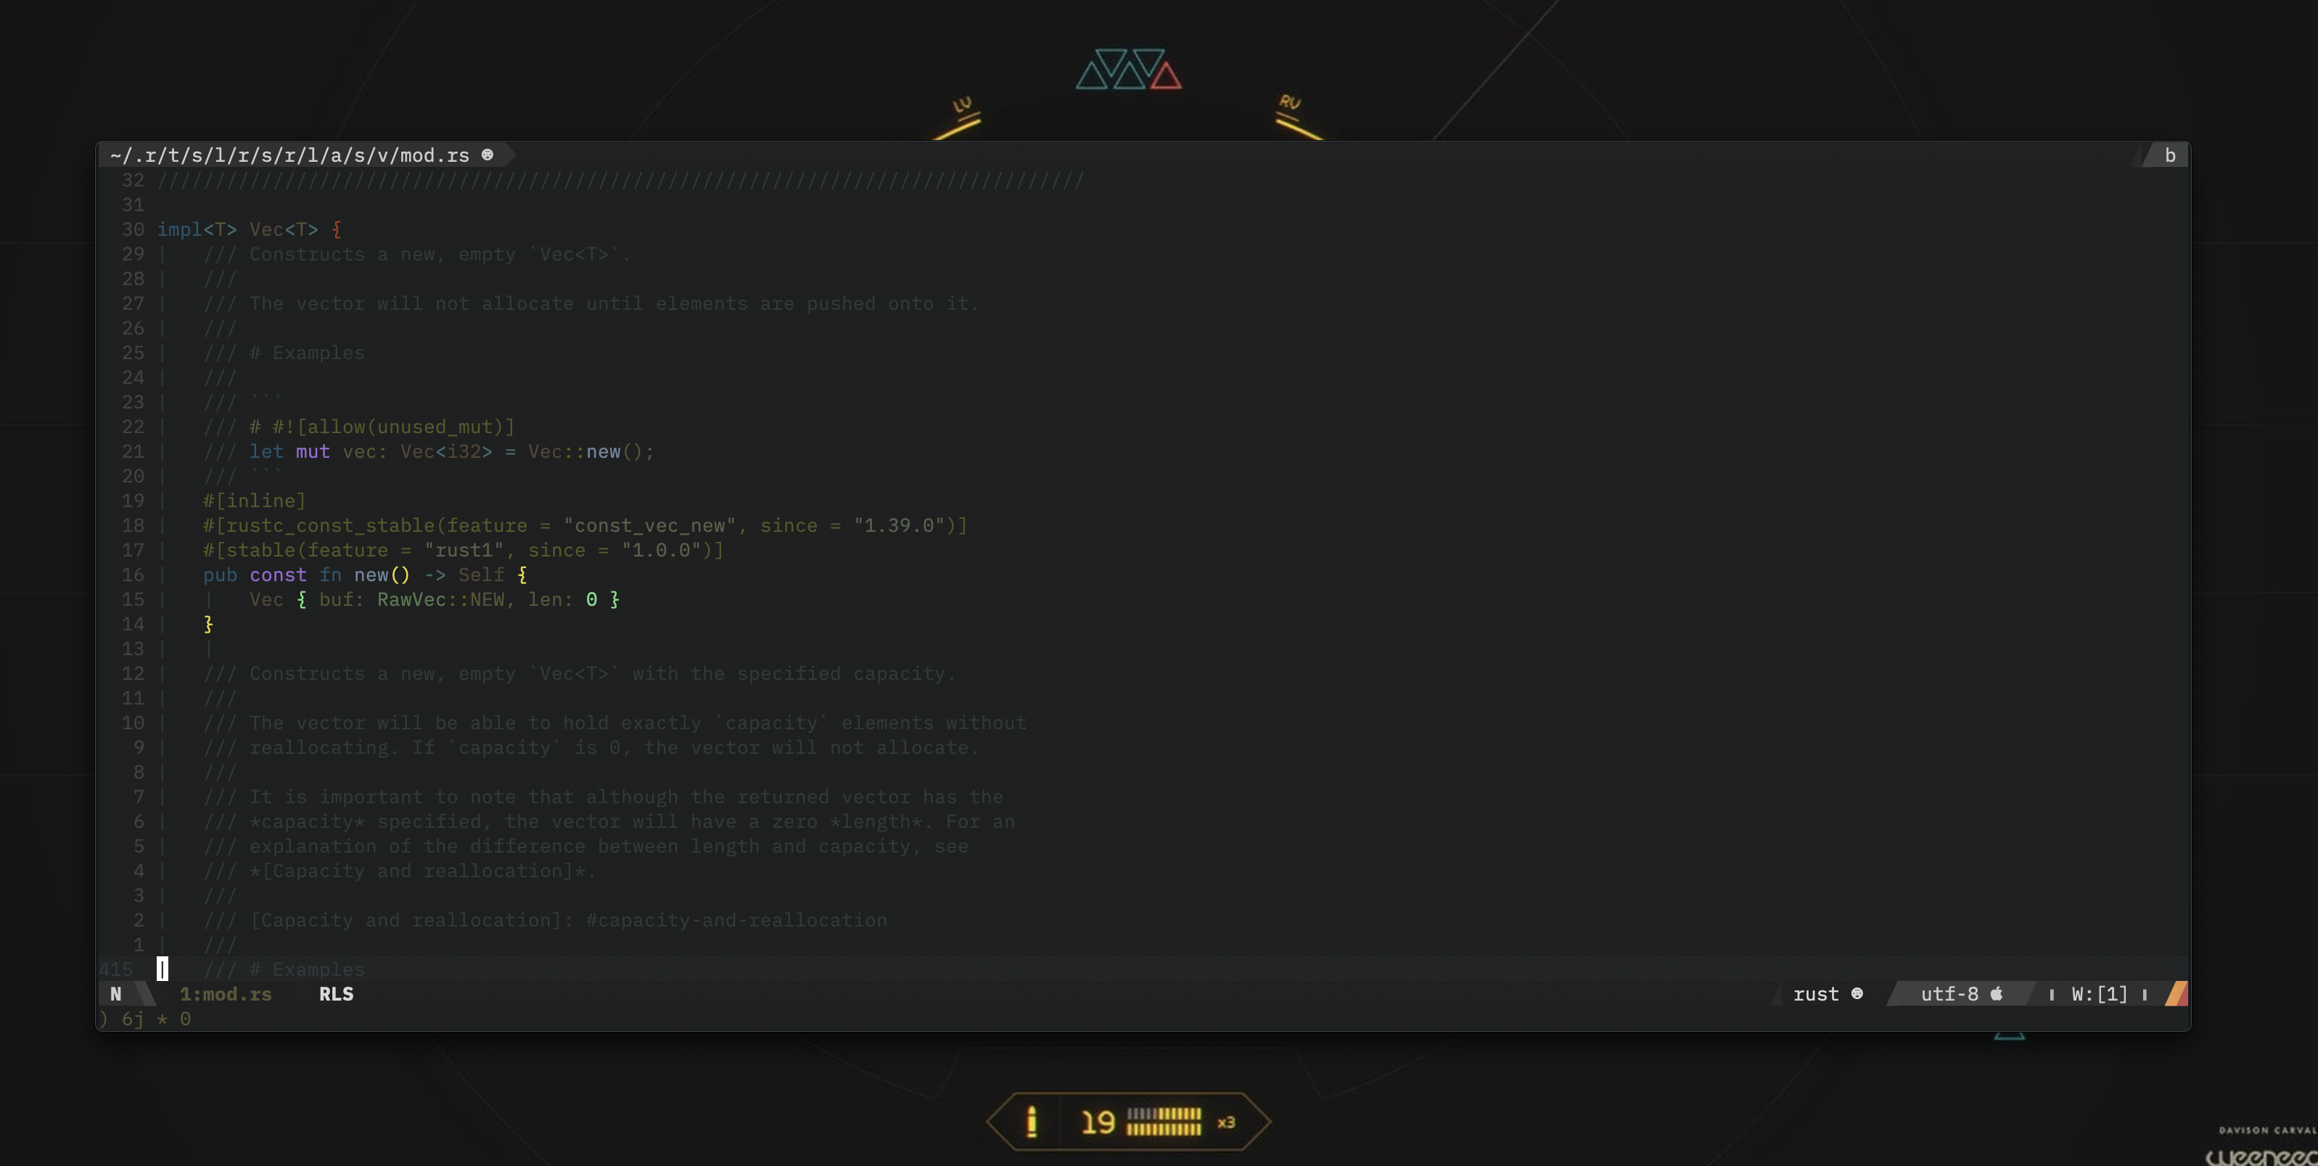Click the Rust icon next to the file path
The width and height of the screenshot is (2318, 1166).
click(x=487, y=155)
